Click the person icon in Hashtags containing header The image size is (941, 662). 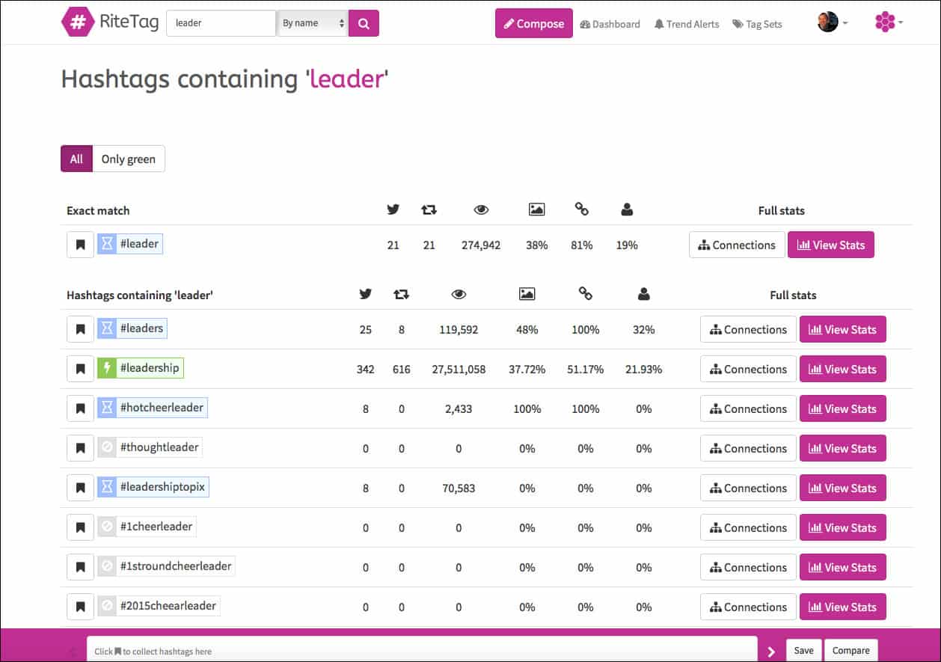tap(643, 295)
